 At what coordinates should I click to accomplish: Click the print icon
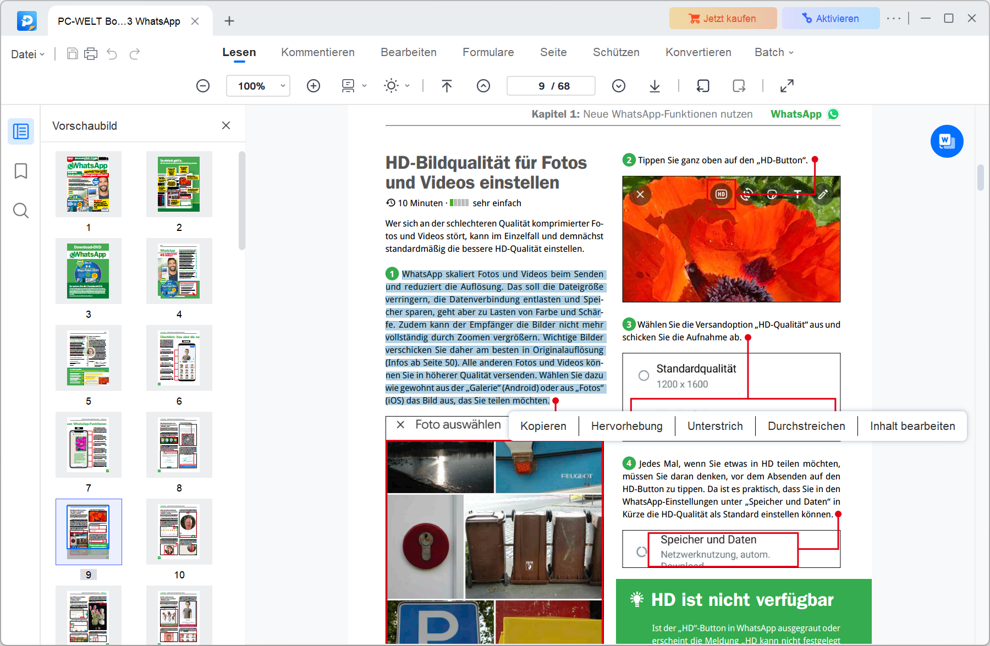[x=91, y=53]
